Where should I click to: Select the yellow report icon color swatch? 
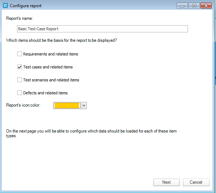67,106
